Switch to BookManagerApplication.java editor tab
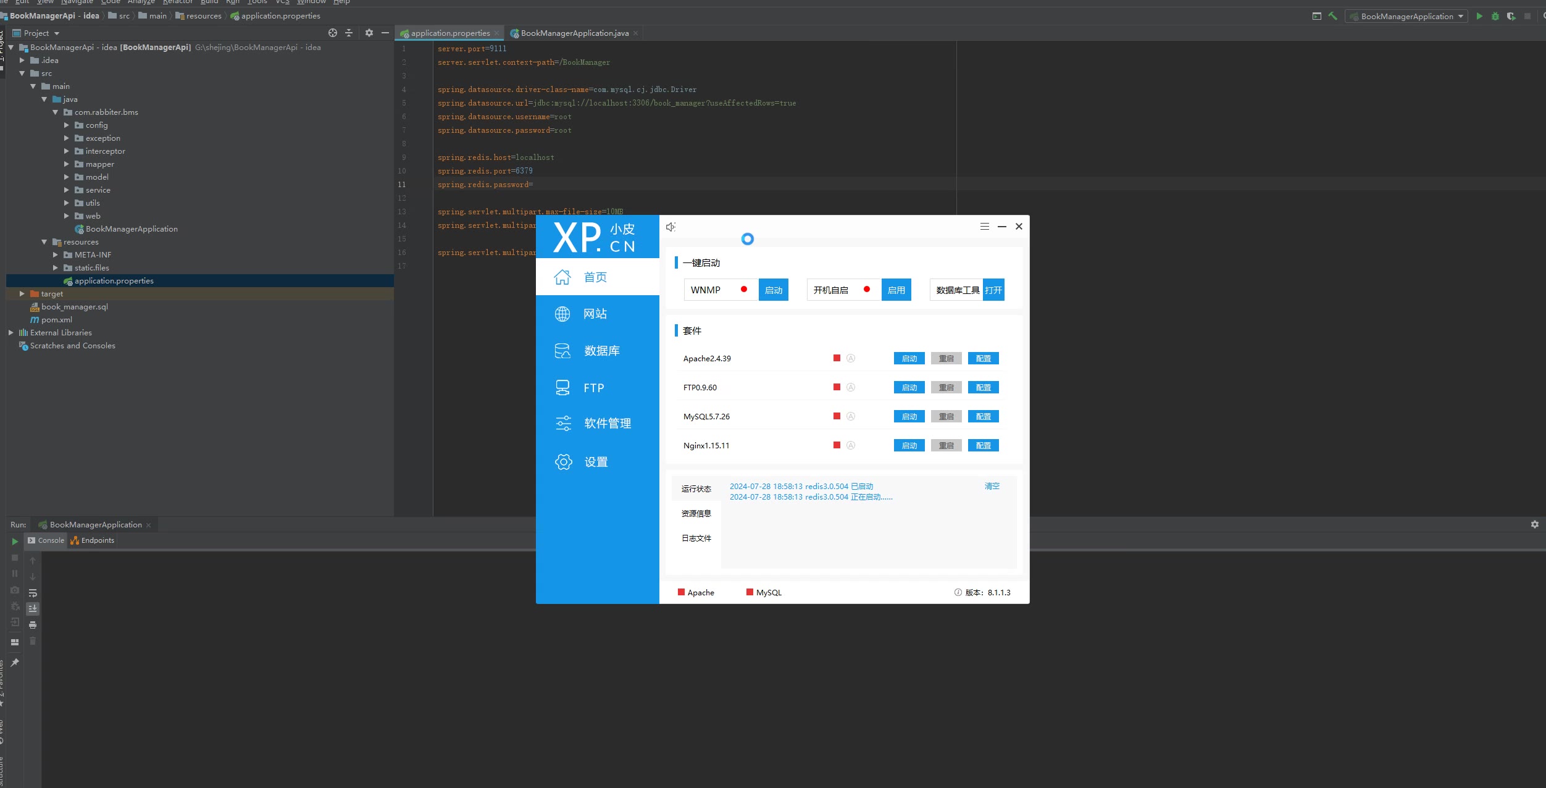 tap(574, 33)
